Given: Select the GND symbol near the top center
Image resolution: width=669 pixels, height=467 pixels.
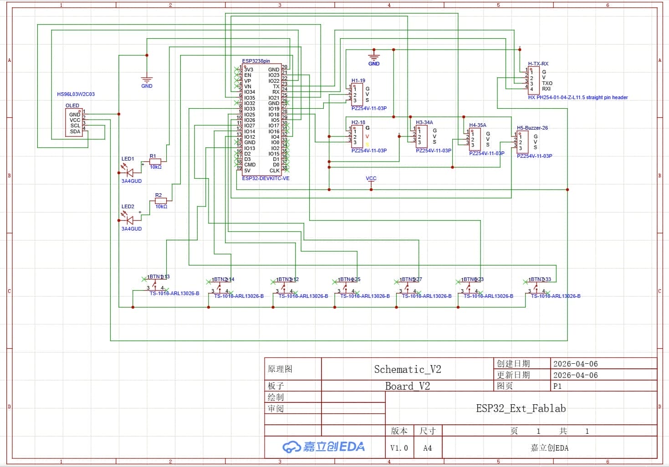Looking at the screenshot, I should click(374, 58).
